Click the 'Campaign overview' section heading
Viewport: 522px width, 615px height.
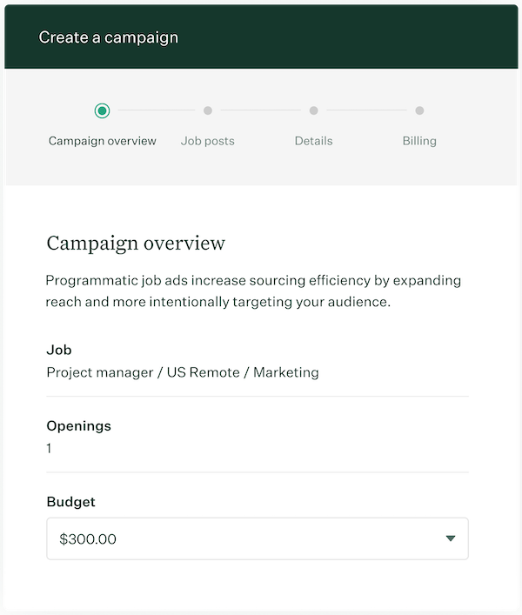136,244
